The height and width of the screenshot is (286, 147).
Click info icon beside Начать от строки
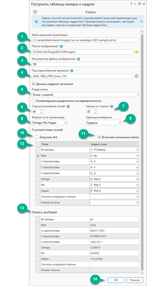(112, 106)
